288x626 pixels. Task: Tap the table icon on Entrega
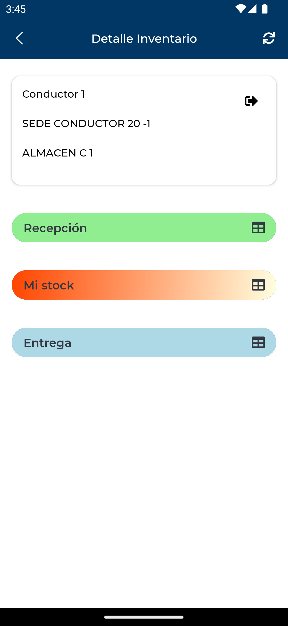pyautogui.click(x=258, y=342)
